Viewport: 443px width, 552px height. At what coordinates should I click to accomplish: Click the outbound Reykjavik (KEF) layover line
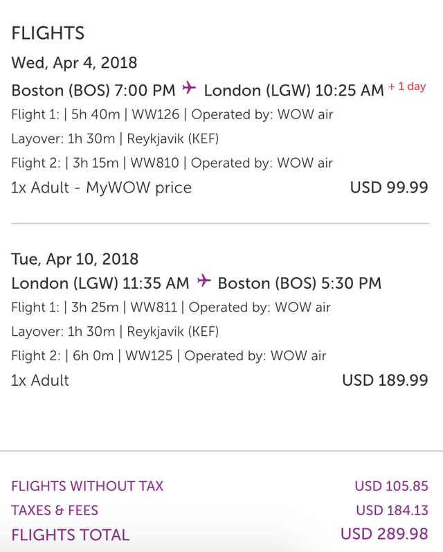[x=115, y=139]
